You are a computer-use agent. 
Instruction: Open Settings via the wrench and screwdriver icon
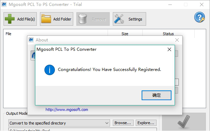119,19
